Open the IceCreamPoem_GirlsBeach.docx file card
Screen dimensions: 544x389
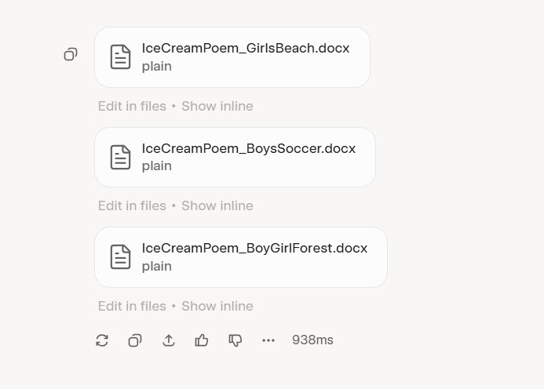click(x=245, y=56)
